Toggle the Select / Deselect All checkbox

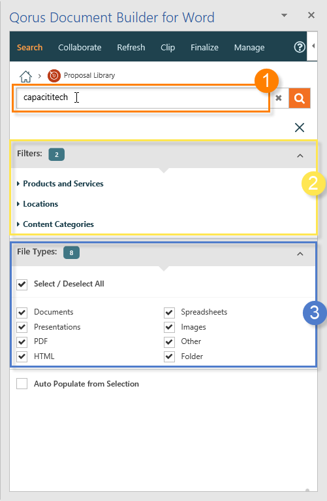tap(22, 284)
